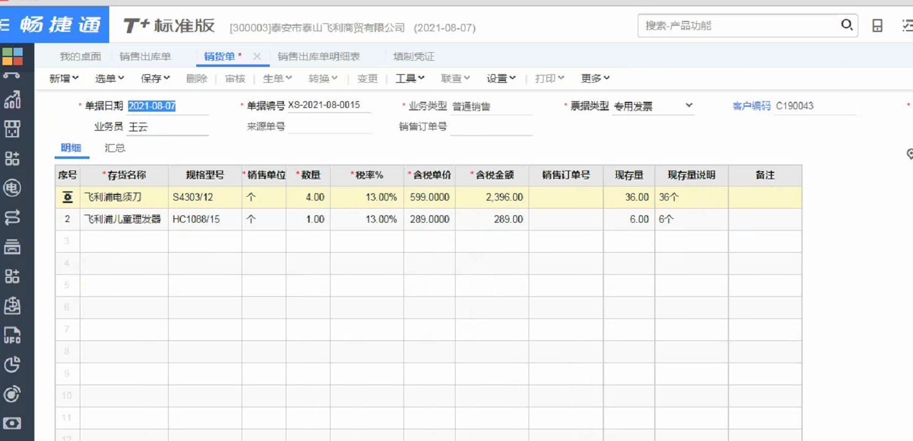The image size is (913, 441).
Task: Click the 单据日期 field showing 2021-08-07
Action: (167, 106)
